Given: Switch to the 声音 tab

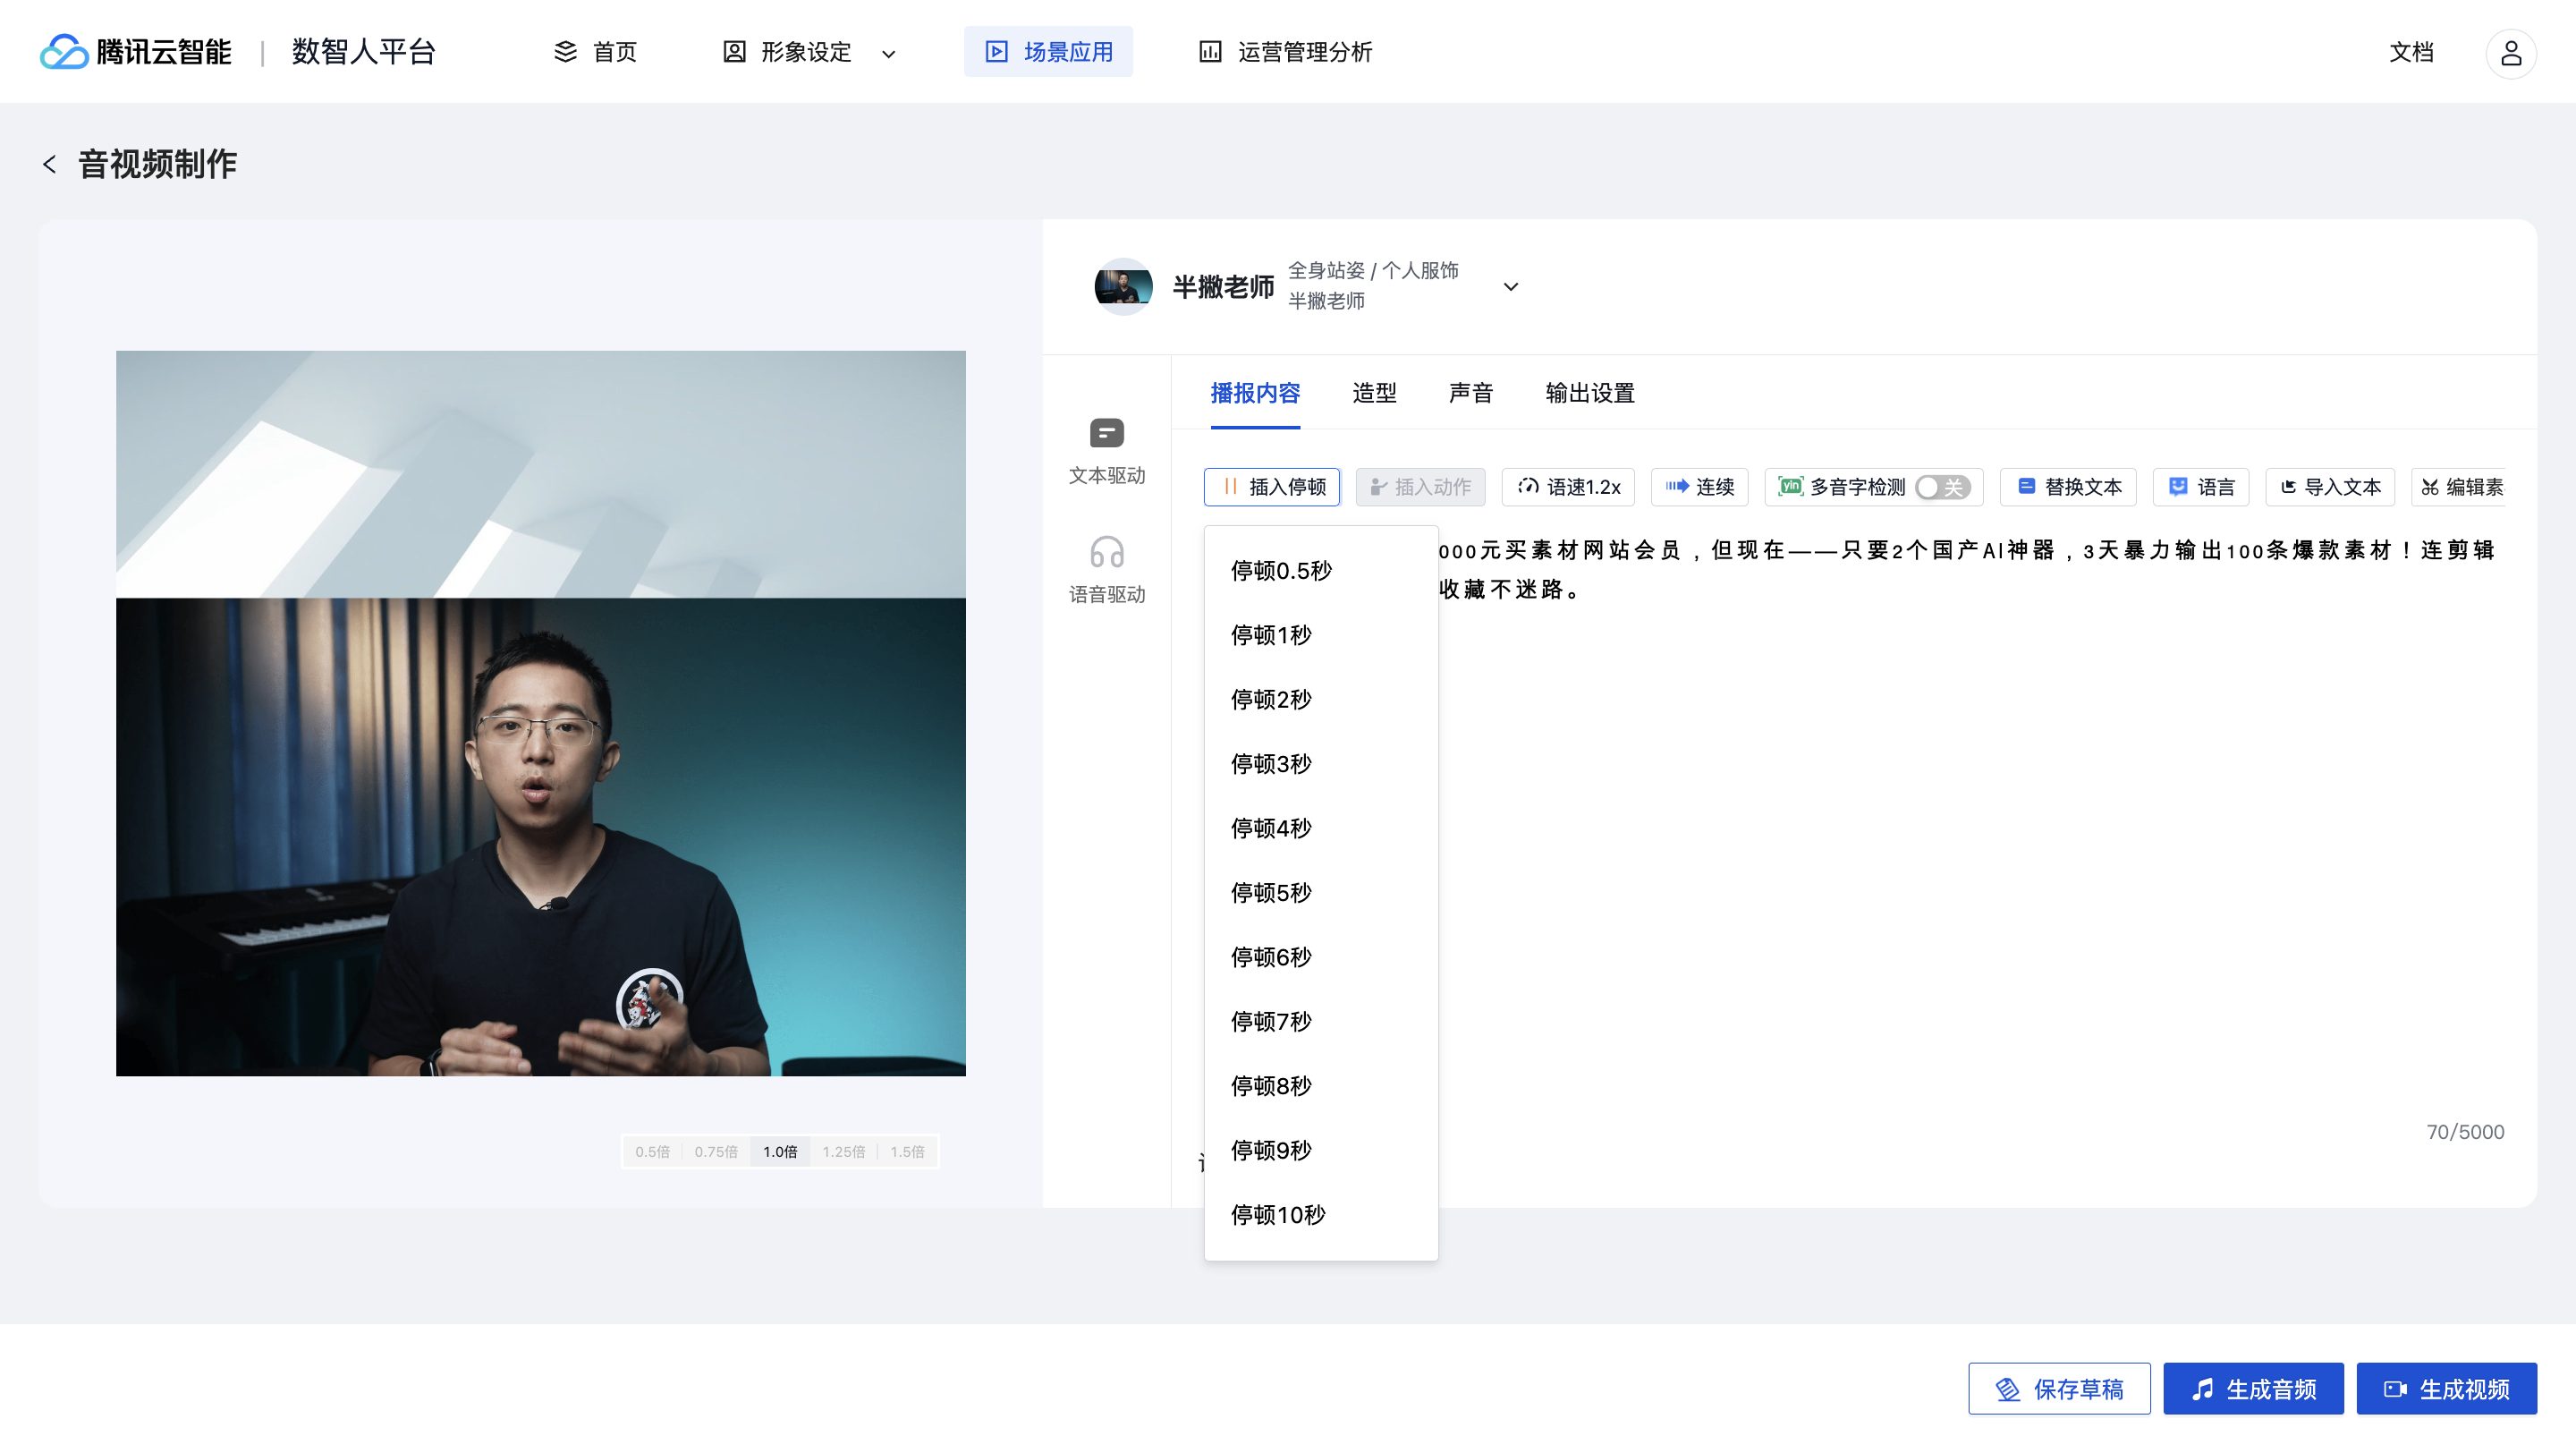Looking at the screenshot, I should [1470, 393].
